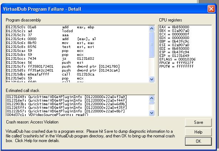
Task: Click the call stack scrollbar thumb
Action: 151,103
